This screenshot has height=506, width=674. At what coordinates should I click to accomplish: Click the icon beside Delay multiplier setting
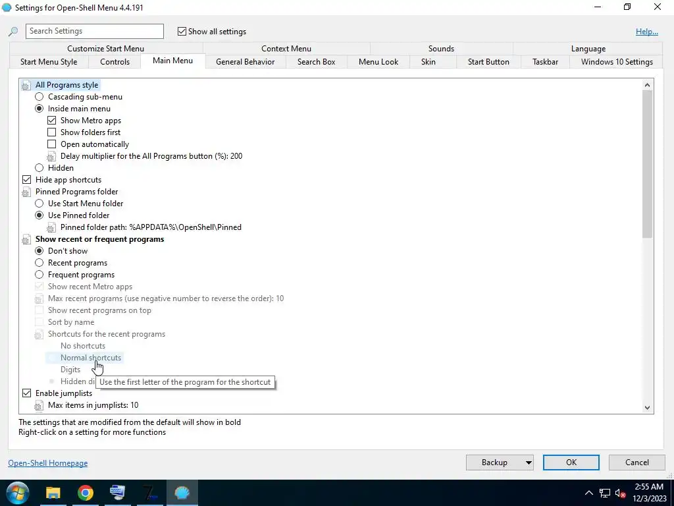point(51,156)
